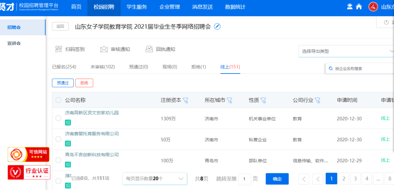Click the 预通过 button
The image size is (394, 190).
63,83
